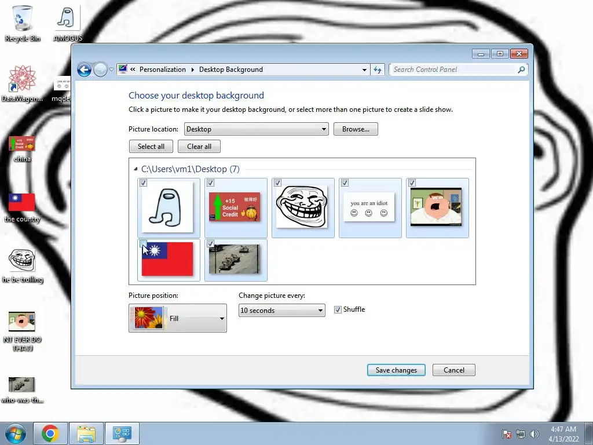Go to Personalization breadcrumb
This screenshot has height=445, width=593.
(163, 70)
